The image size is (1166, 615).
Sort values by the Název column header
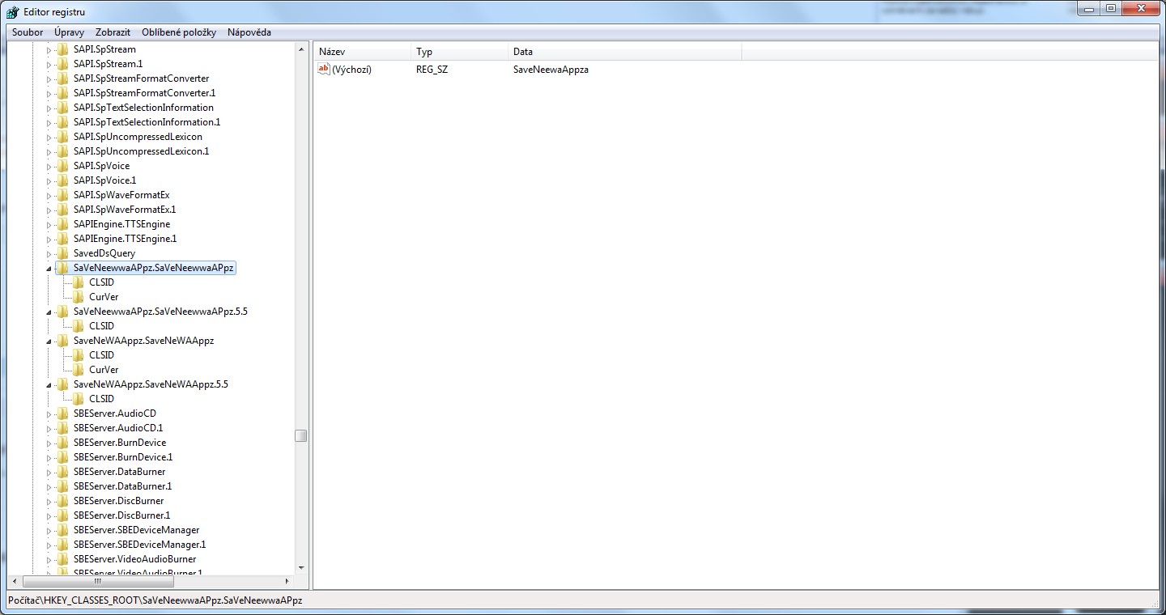pos(362,52)
